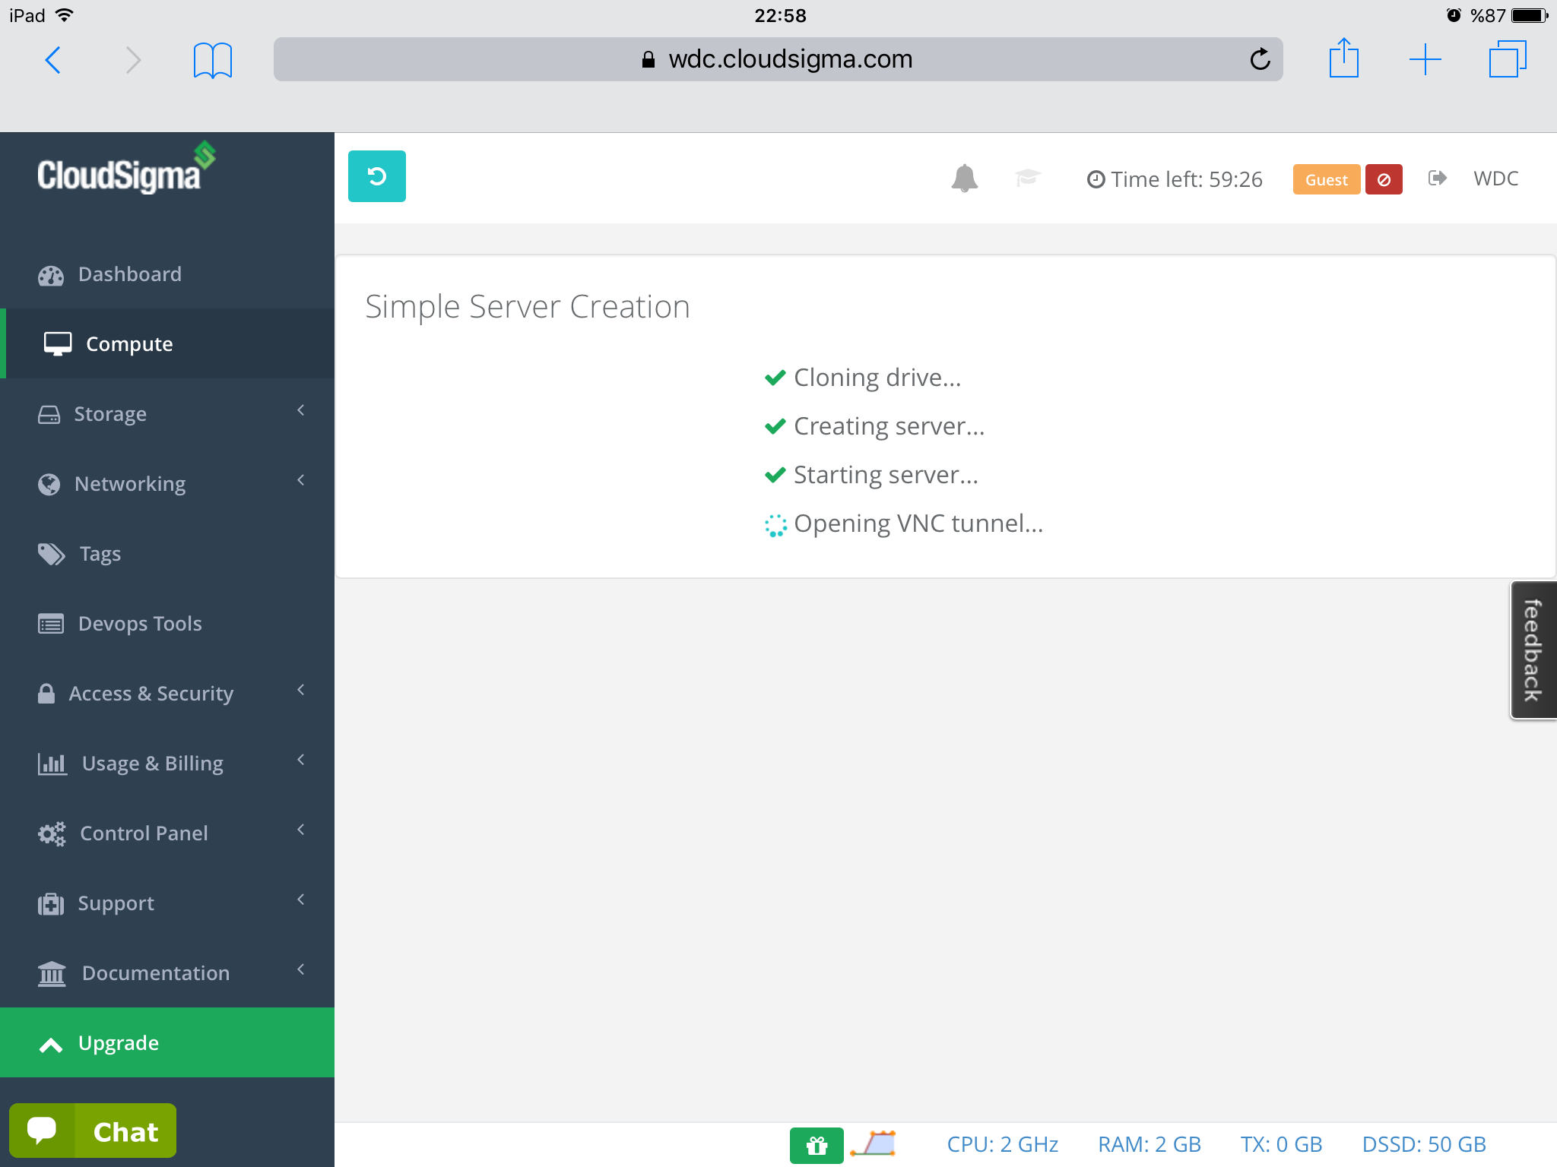Click the Starting server... status line

pyautogui.click(x=871, y=475)
